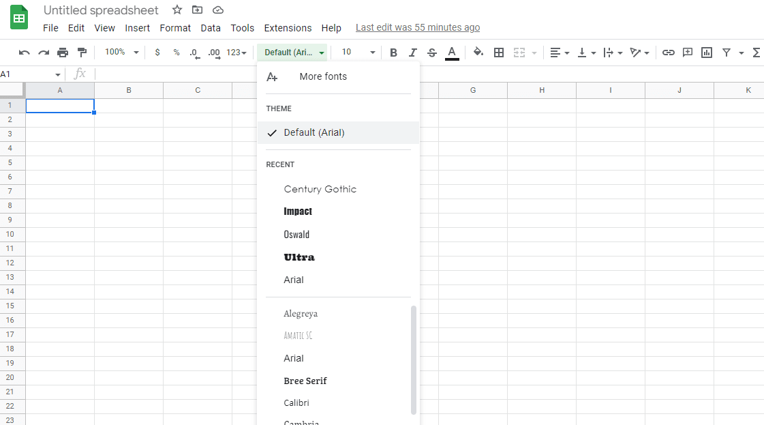Image resolution: width=764 pixels, height=425 pixels.
Task: Open text rotation dropdown
Action: click(x=639, y=53)
